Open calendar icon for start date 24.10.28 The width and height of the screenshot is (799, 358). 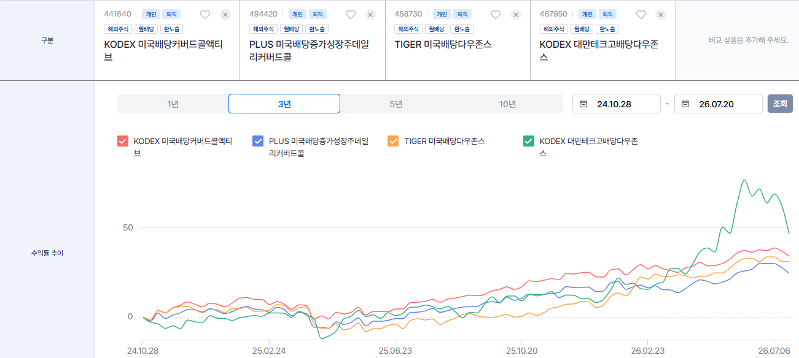583,104
